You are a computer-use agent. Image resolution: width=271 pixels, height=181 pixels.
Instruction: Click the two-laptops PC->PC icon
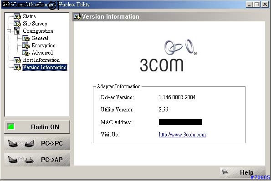(x=21, y=143)
